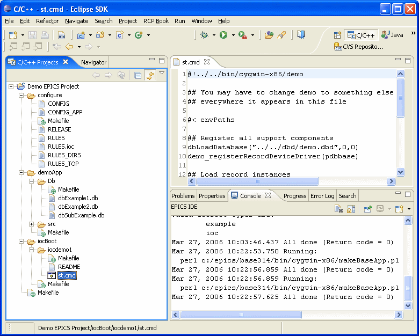Screen dimensions: 419x336
Task: Click the Save toolbar icon
Action: [32, 35]
